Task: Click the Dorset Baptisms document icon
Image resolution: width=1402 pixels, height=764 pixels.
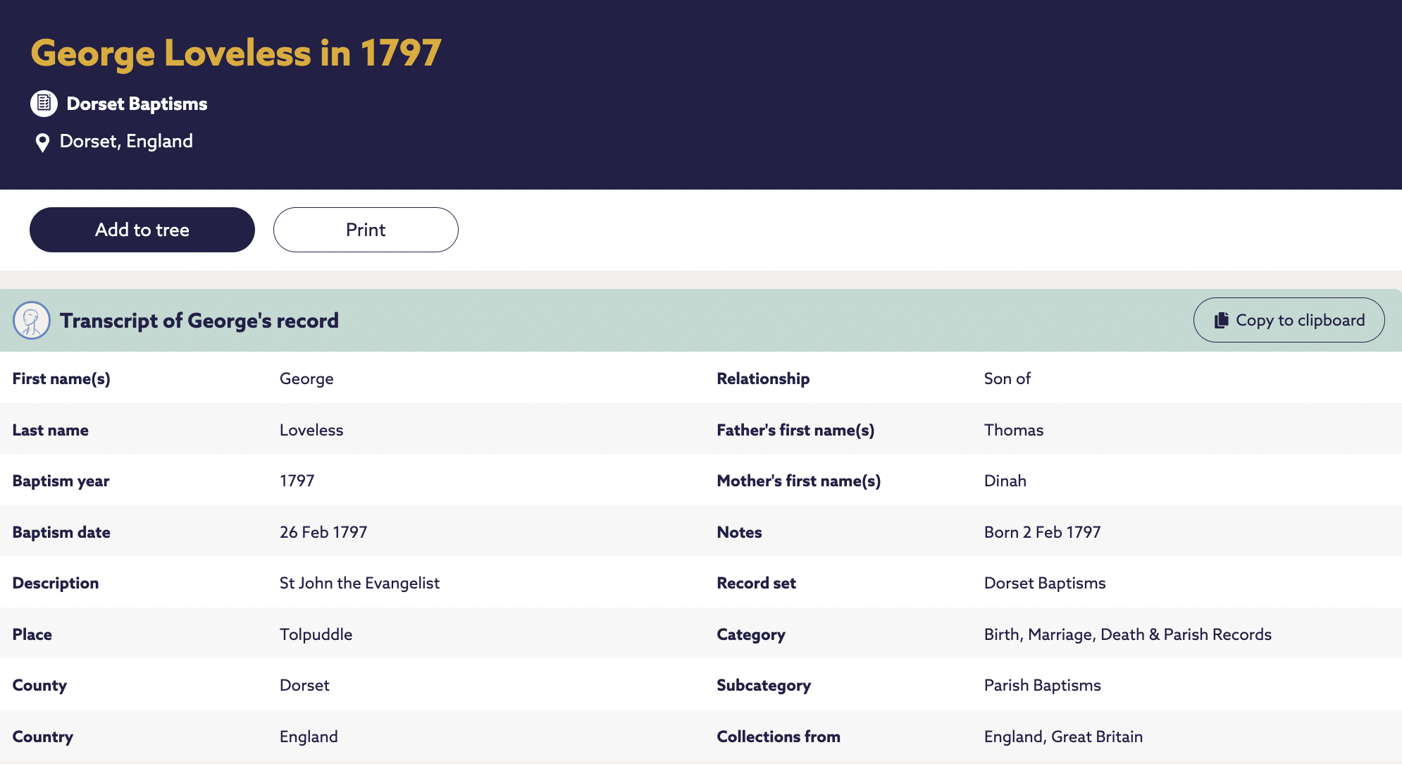Action: (44, 104)
